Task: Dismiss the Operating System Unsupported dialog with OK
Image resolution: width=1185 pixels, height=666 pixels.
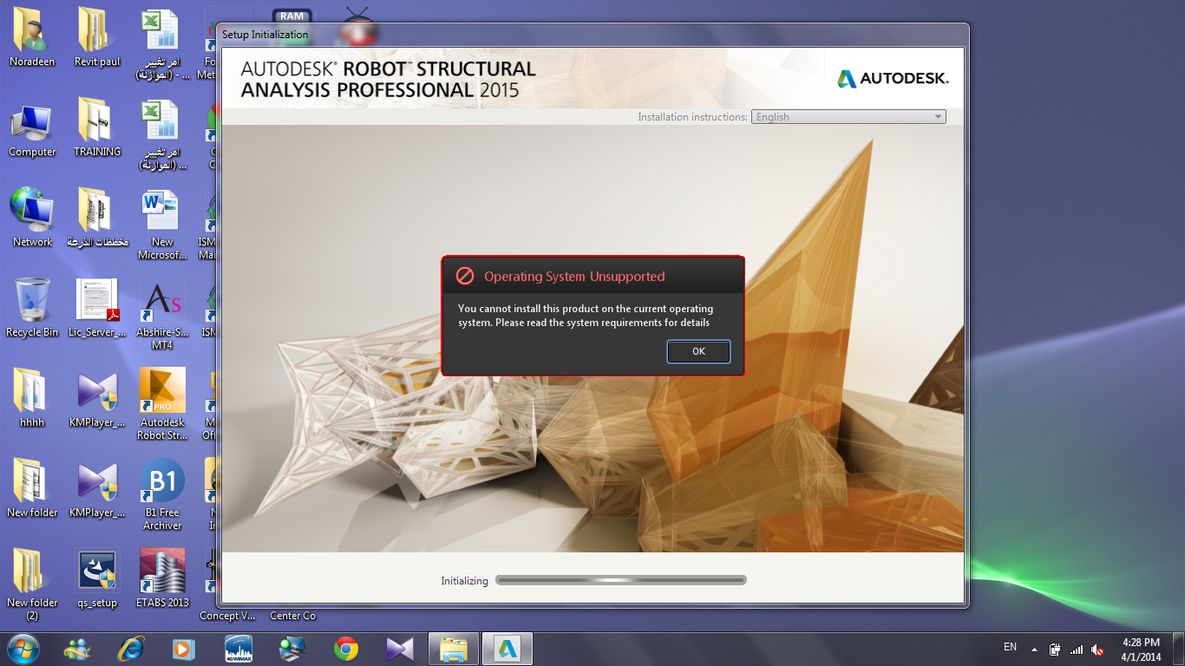Action: [x=698, y=351]
